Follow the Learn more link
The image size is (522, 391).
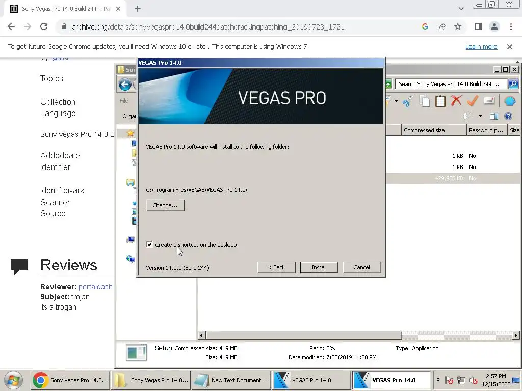(481, 46)
